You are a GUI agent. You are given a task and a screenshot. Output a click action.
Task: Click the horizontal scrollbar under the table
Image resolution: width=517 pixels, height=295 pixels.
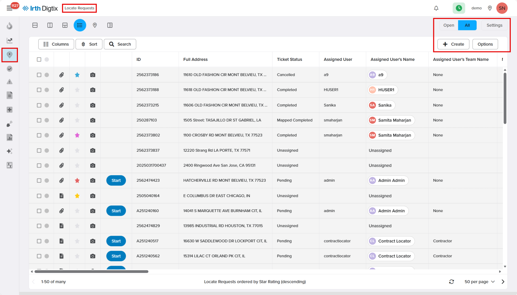pyautogui.click(x=91, y=272)
